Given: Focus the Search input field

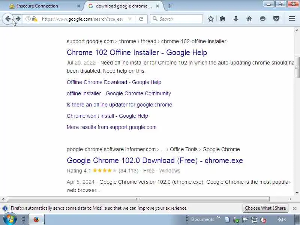Looking at the screenshot, I should [x=176, y=19].
